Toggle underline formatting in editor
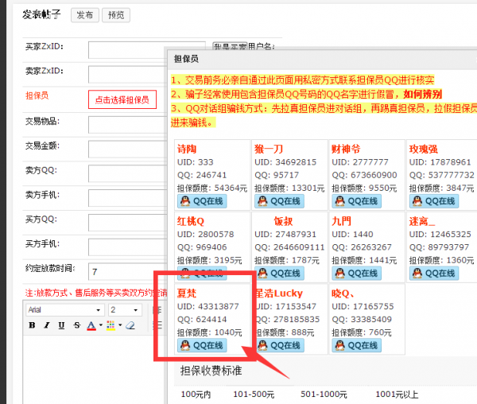This screenshot has width=477, height=404. (61, 325)
